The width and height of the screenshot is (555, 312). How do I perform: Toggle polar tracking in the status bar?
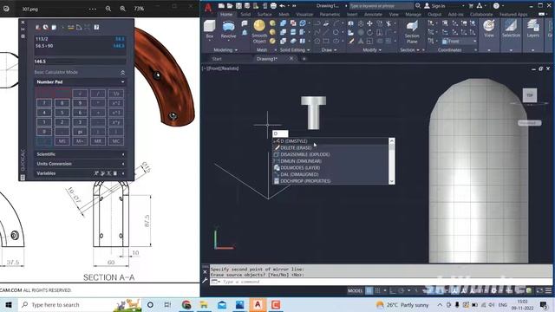[402, 291]
